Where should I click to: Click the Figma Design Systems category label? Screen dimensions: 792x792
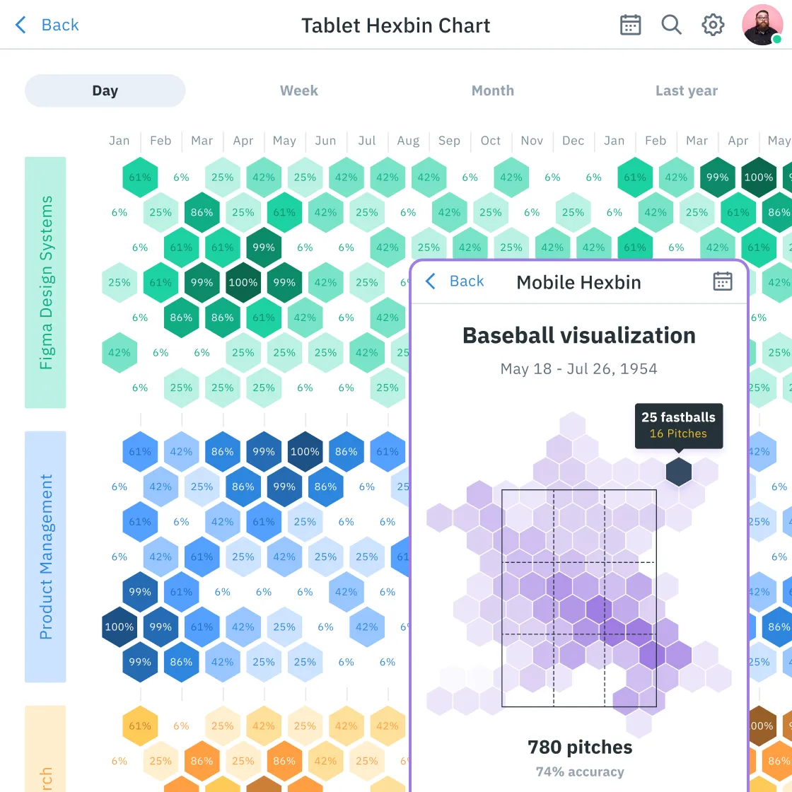45,281
